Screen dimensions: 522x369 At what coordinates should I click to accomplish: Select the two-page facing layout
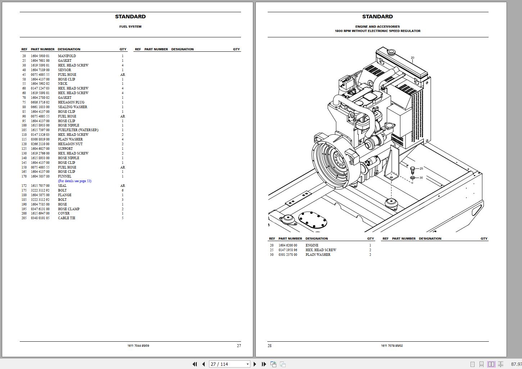click(491, 364)
